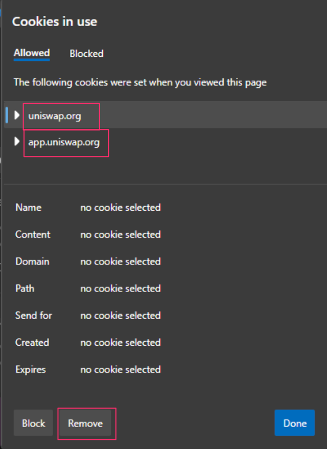Screen dimensions: 327x449
Task: Click the Path field value text
Action: pos(121,288)
